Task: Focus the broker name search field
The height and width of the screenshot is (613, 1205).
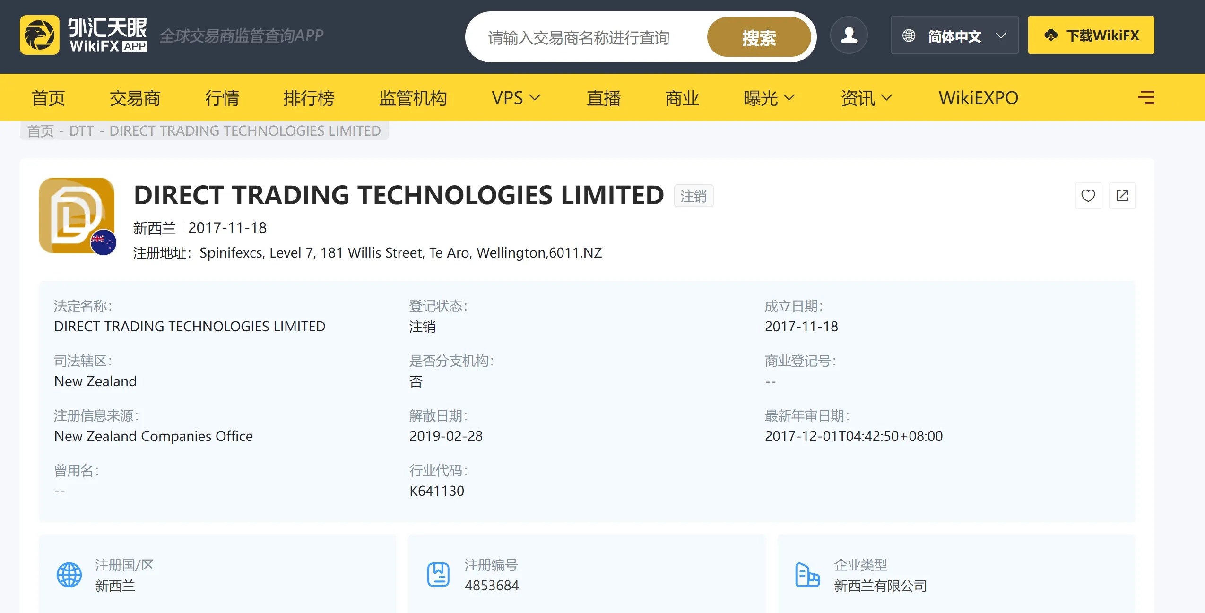Action: pyautogui.click(x=586, y=37)
